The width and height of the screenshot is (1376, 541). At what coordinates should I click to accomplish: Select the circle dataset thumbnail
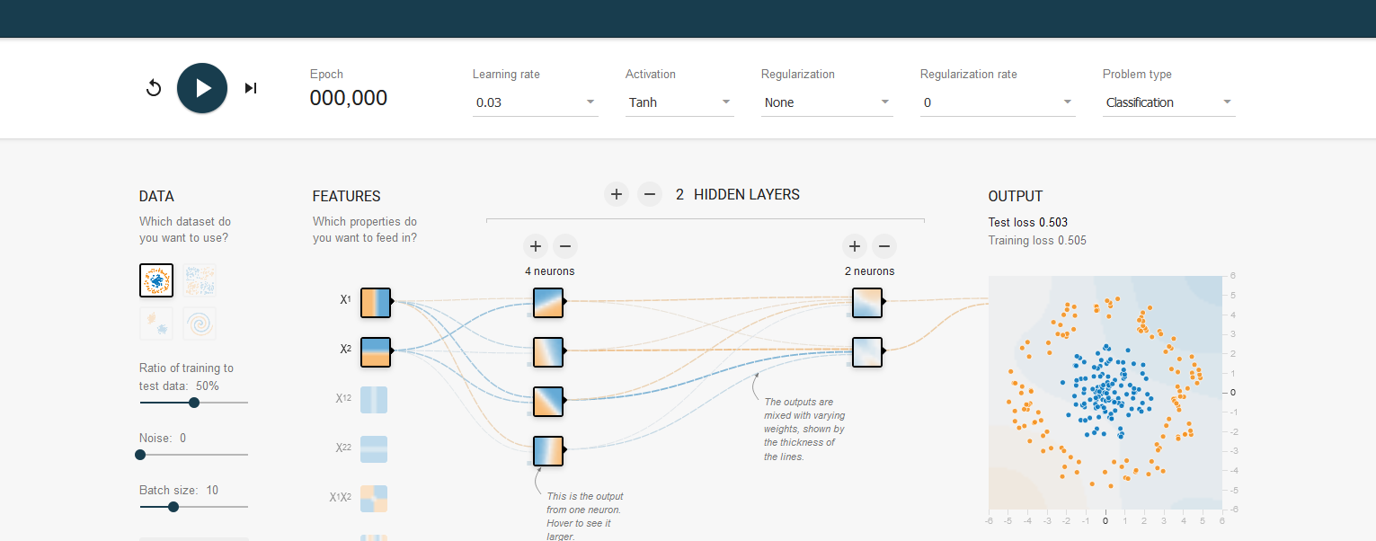coord(156,280)
